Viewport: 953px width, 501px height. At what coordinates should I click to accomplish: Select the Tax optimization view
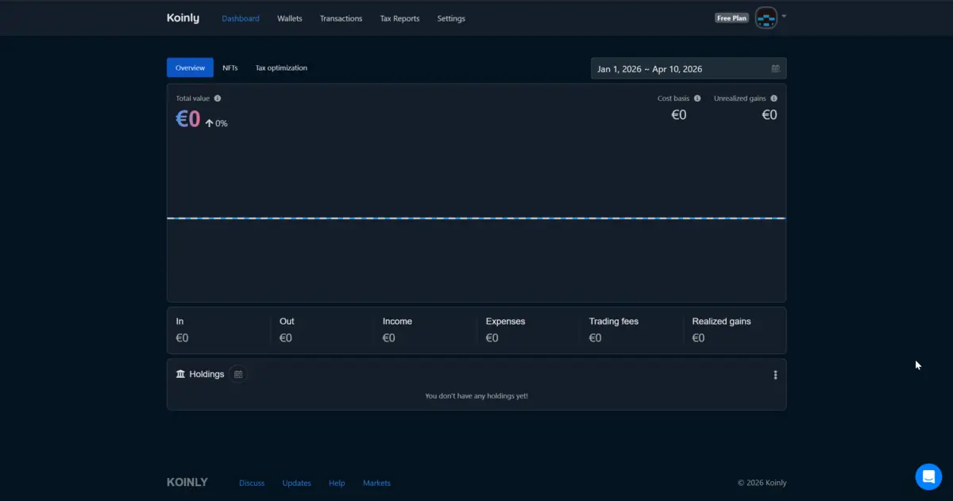280,67
